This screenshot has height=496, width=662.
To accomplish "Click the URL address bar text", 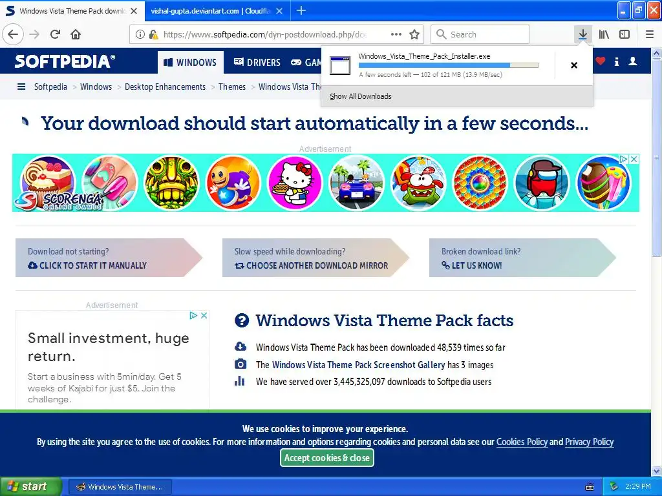I will [x=265, y=35].
